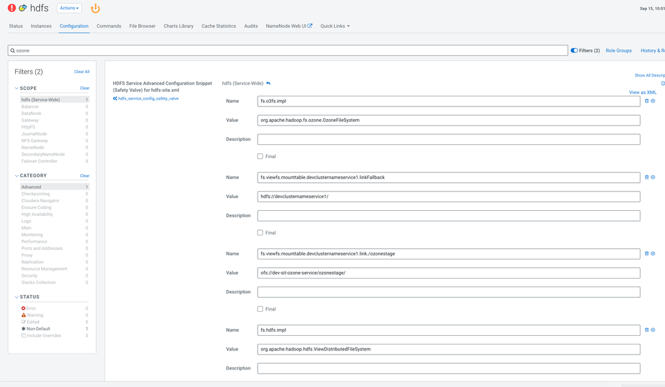The height and width of the screenshot is (387, 665).
Task: Delete the fs.o3fs.impl property with trash icon
Action: tap(646, 101)
